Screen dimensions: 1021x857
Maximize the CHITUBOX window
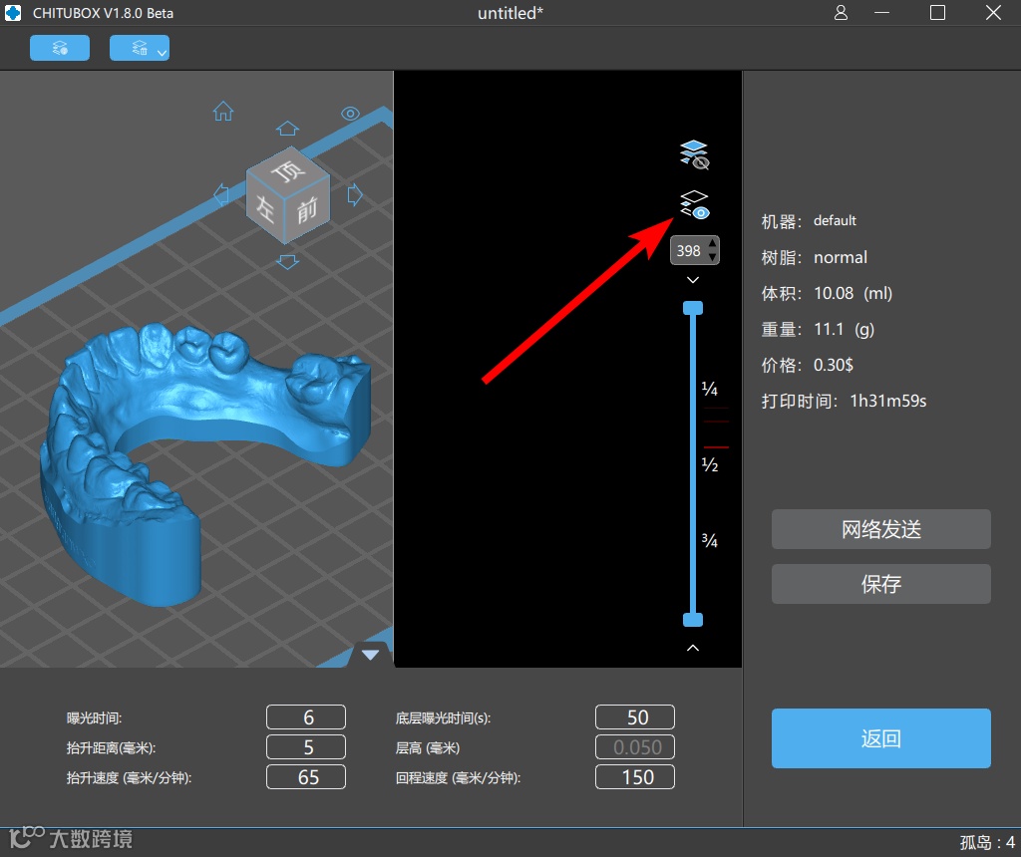click(937, 12)
